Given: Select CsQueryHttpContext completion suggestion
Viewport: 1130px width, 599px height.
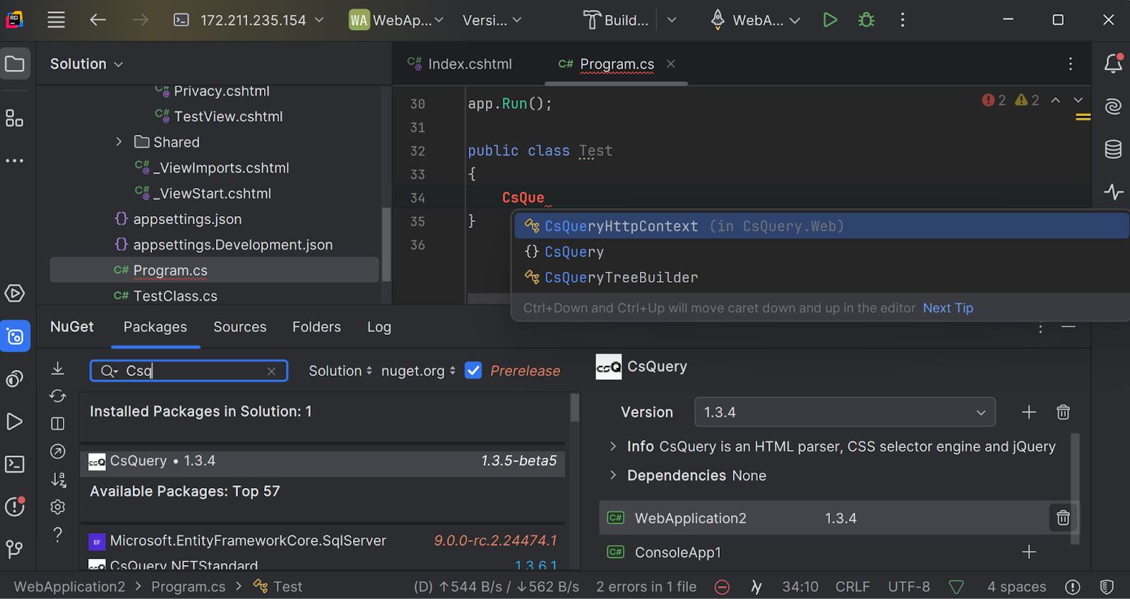Looking at the screenshot, I should [821, 226].
